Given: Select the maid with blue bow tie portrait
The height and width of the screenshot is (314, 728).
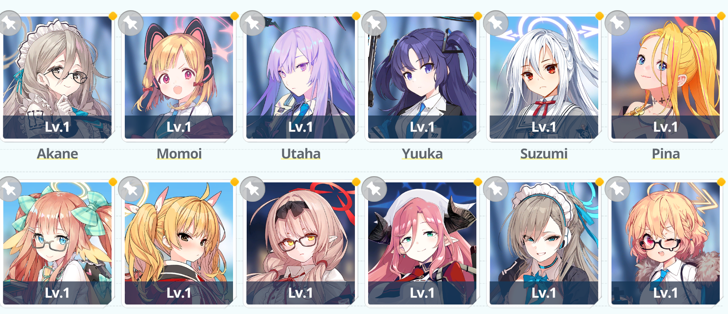Looking at the screenshot, I should coord(544,243).
